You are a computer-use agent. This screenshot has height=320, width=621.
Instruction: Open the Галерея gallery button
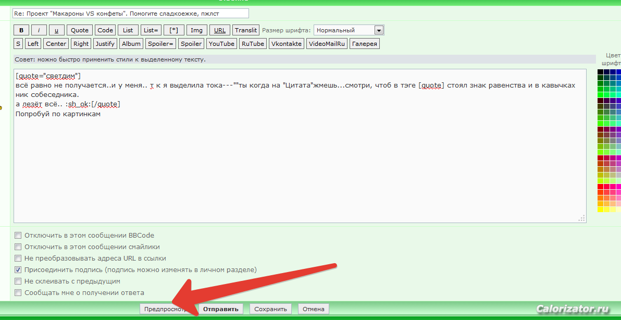tap(365, 44)
